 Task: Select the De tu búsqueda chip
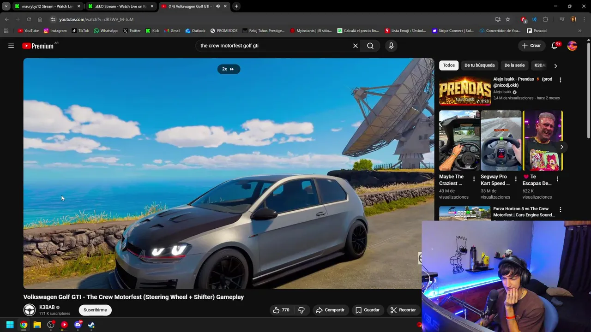click(x=479, y=65)
